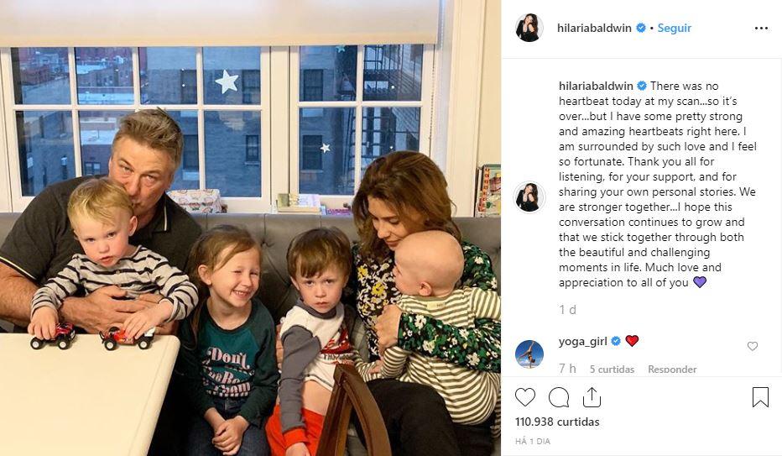
Task: Open hilariabaldwin username in the post header
Action: [x=595, y=28]
